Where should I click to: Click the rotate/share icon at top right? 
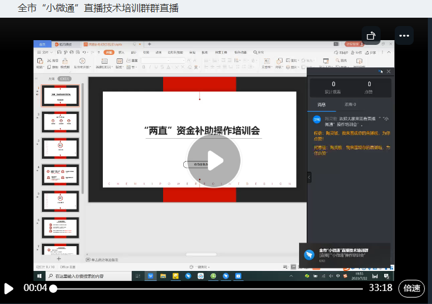(371, 35)
